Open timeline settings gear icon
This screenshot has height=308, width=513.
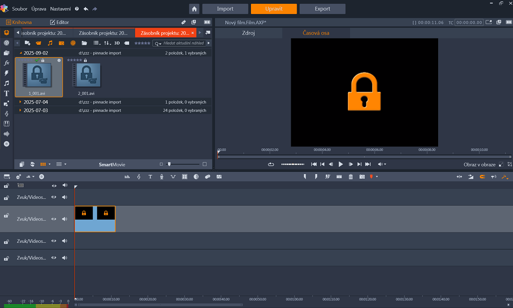[x=18, y=177]
